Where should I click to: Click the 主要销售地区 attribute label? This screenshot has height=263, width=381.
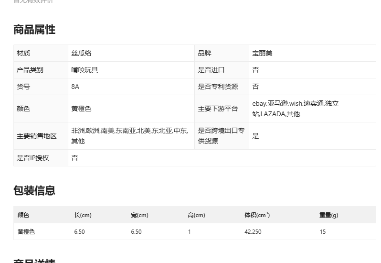pyautogui.click(x=37, y=136)
